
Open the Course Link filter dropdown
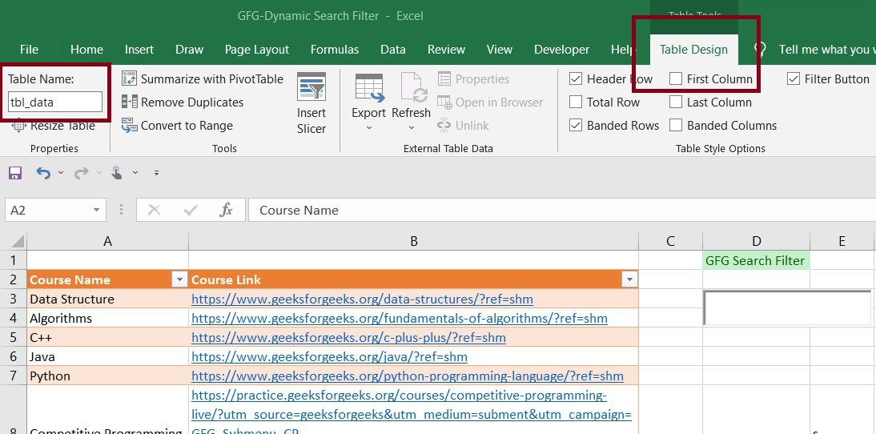pos(629,279)
